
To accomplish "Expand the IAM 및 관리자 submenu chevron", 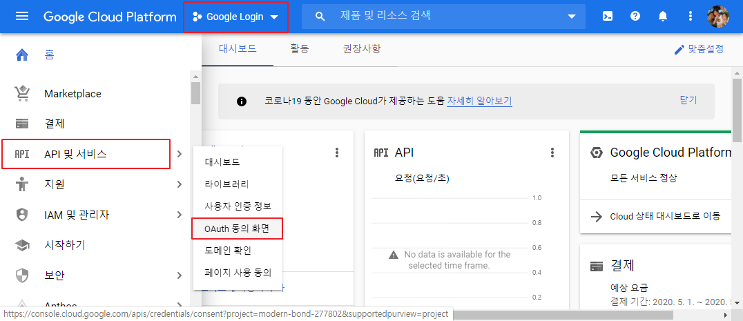I will [x=179, y=215].
